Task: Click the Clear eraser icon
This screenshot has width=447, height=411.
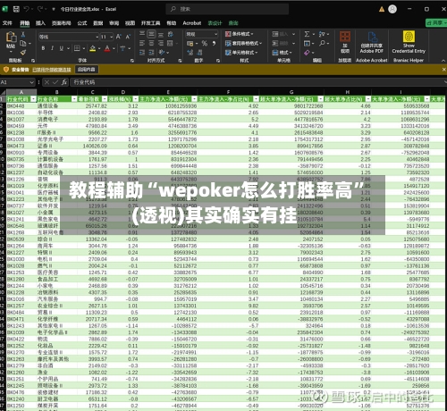Action: (307, 53)
